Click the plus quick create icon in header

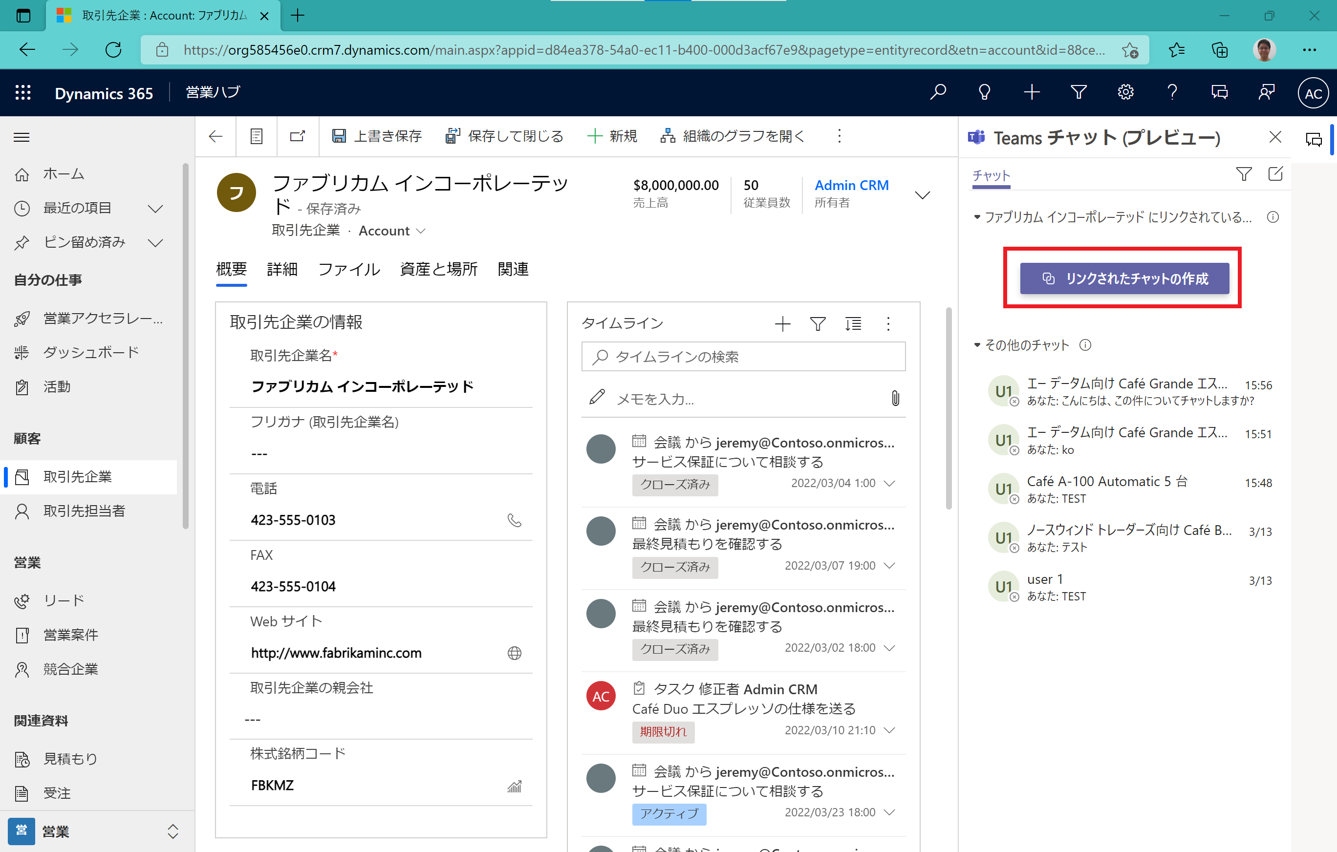(1032, 92)
